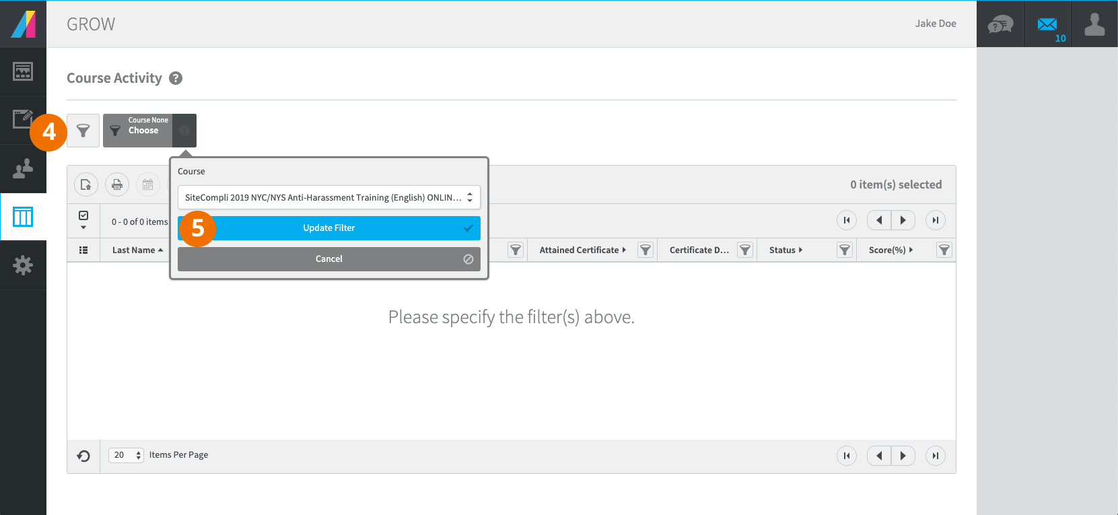Go to last page in top pager
This screenshot has height=515, width=1118.
coord(936,220)
